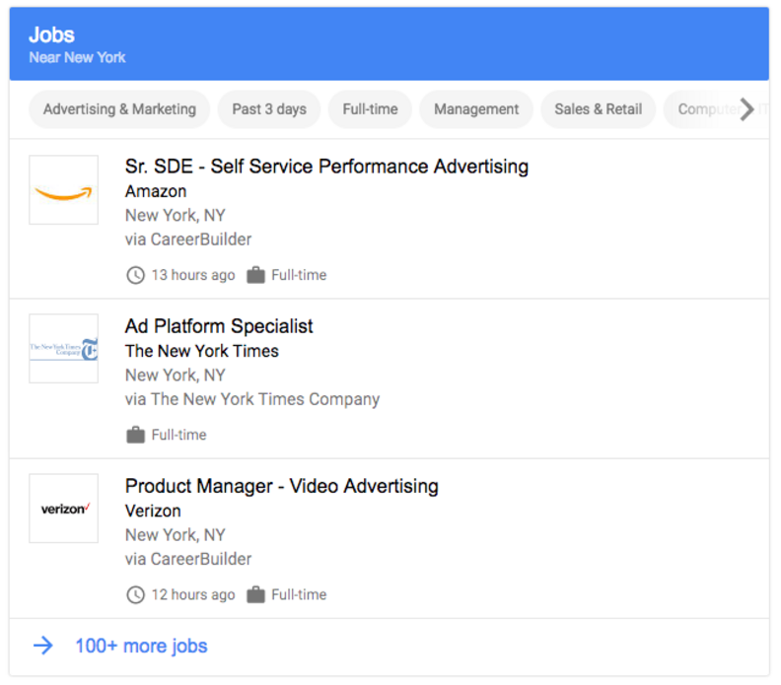781x685 pixels.
Task: Click New York, NY under Verizon
Action: [x=175, y=535]
